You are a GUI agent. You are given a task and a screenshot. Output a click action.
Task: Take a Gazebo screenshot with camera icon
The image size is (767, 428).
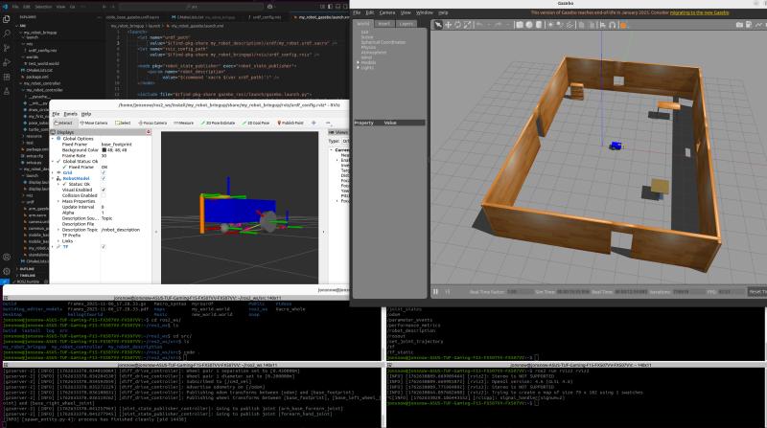coord(739,25)
